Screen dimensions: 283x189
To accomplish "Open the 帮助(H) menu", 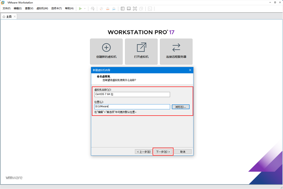I will coord(69,8).
